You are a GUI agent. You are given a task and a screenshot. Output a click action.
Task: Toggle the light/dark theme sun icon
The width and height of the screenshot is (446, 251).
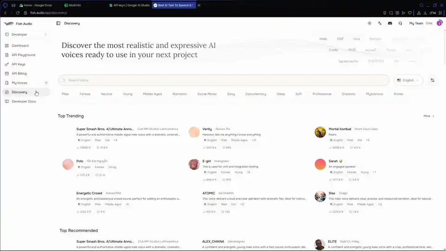[x=369, y=23]
